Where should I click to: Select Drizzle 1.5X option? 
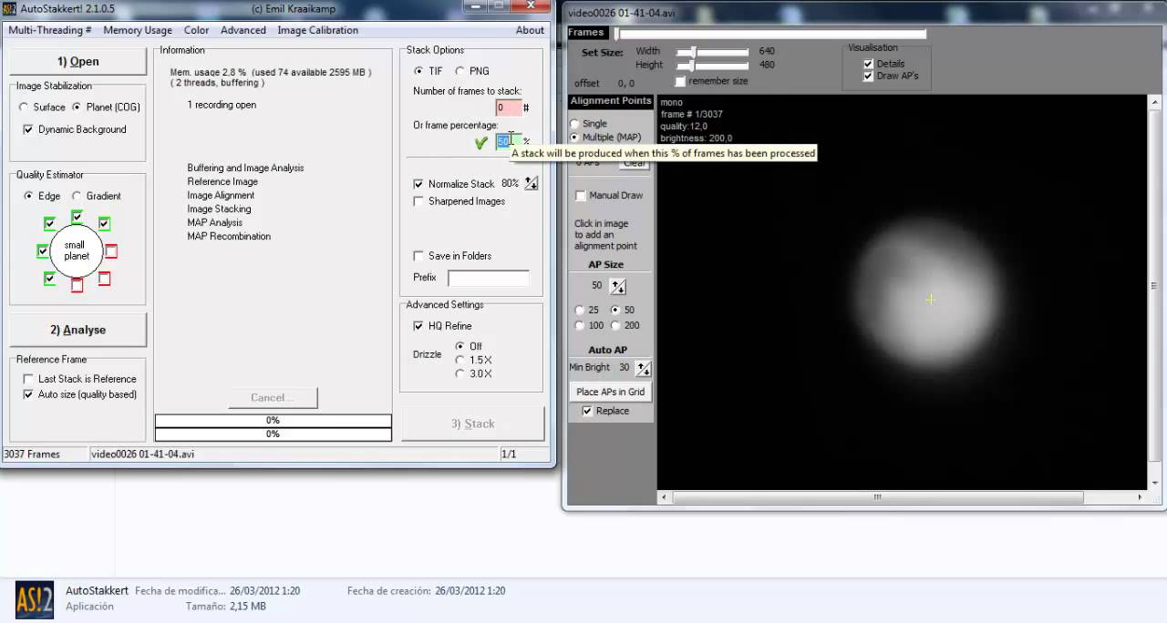(460, 360)
